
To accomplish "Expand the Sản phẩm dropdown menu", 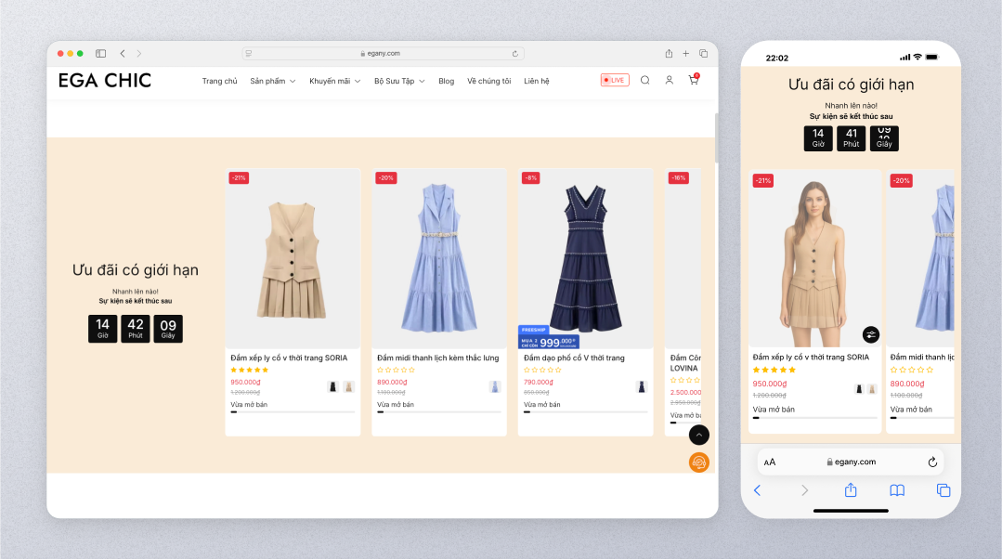I will (272, 82).
